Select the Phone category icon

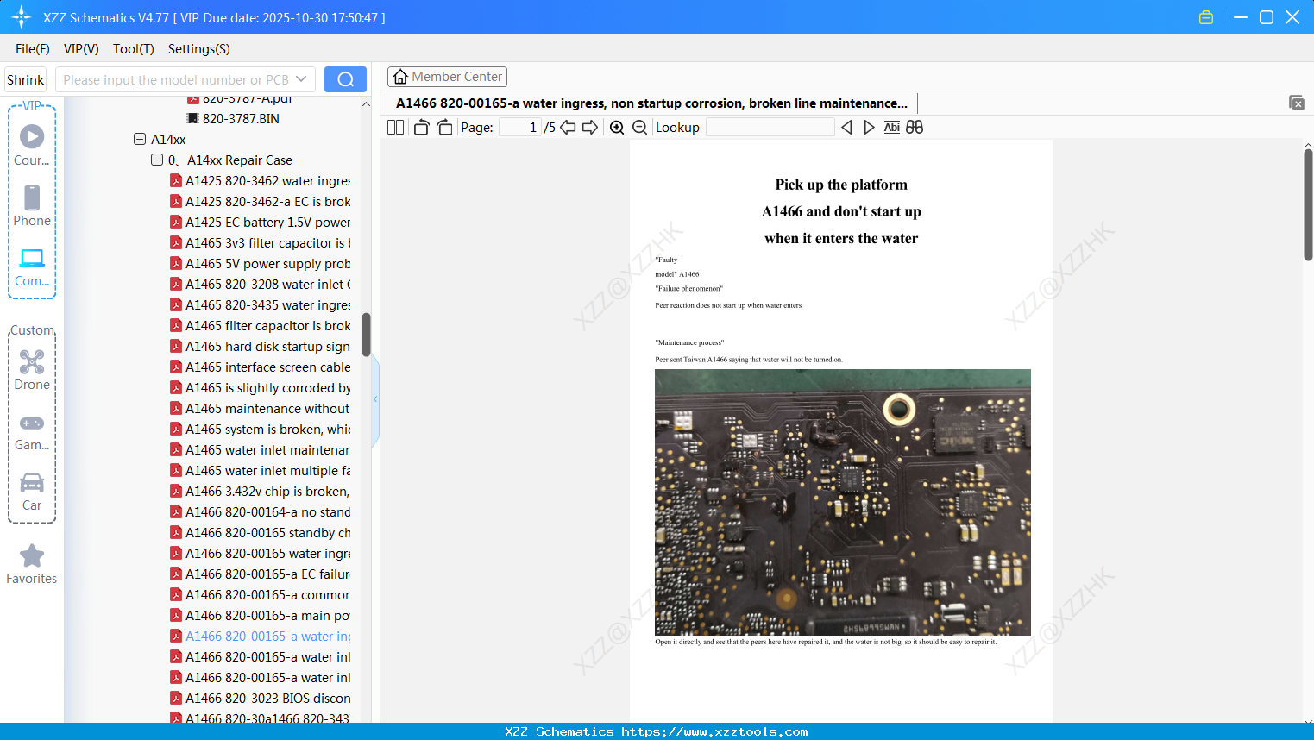[x=32, y=205]
